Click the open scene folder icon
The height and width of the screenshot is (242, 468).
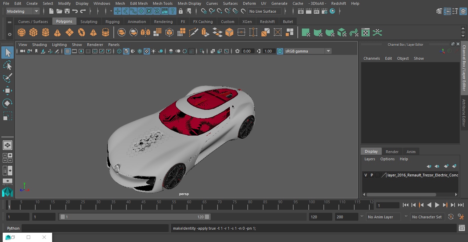coord(59,11)
